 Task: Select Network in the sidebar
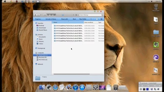click(39, 64)
